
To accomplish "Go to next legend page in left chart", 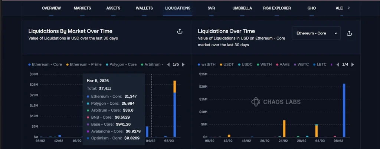I will pos(183,65).
